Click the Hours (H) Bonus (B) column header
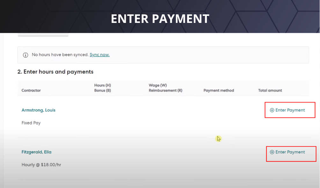Image resolution: width=320 pixels, height=188 pixels. pyautogui.click(x=102, y=88)
